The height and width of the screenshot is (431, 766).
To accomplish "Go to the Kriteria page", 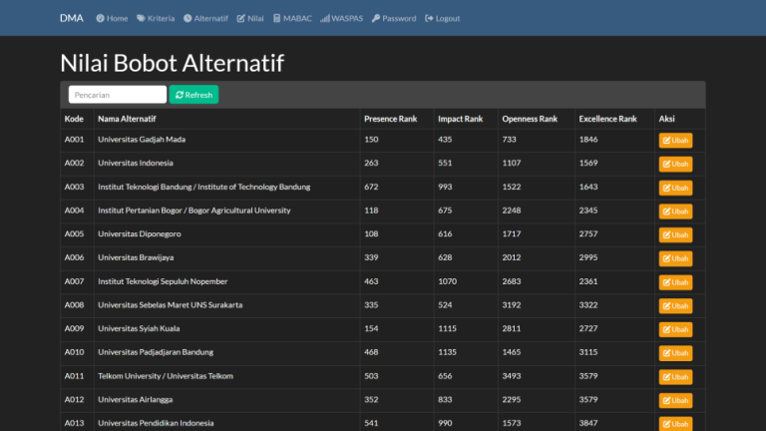I will click(x=156, y=18).
